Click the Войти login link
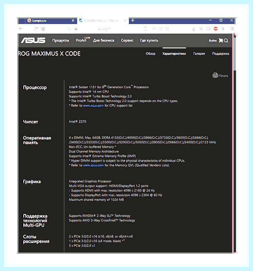This screenshot has height=271, width=253. (x=213, y=41)
